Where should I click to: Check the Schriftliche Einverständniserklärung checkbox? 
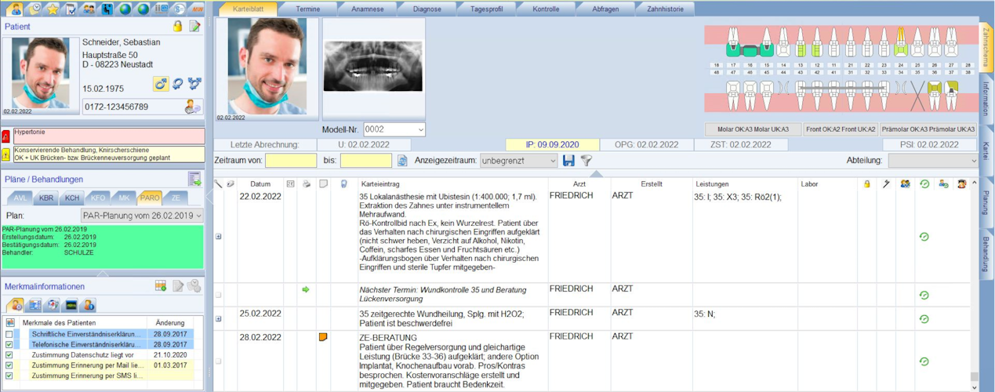pos(9,334)
